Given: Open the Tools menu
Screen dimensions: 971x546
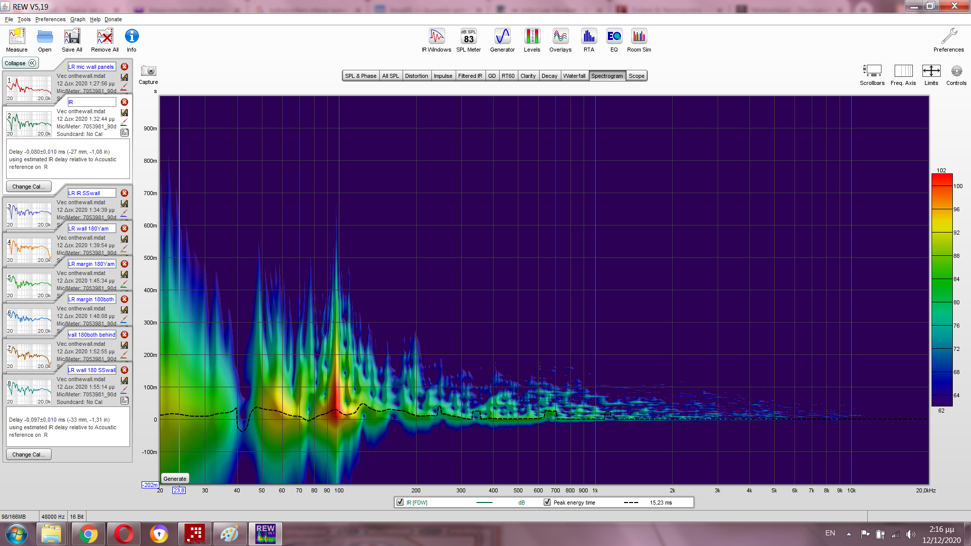Looking at the screenshot, I should coord(24,19).
